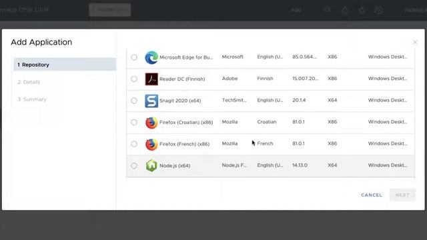This screenshot has height=240, width=427.
Task: Click the Firefox (Croatian) (x86) name
Action: point(186,122)
